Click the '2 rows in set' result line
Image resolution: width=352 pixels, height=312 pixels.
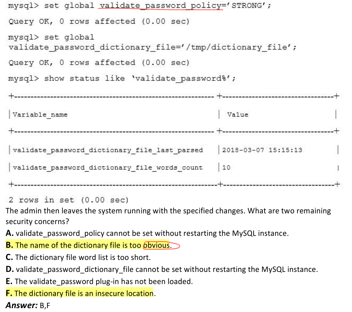pos(69,200)
